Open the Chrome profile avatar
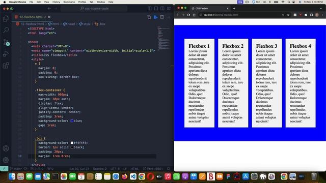 coord(317,15)
